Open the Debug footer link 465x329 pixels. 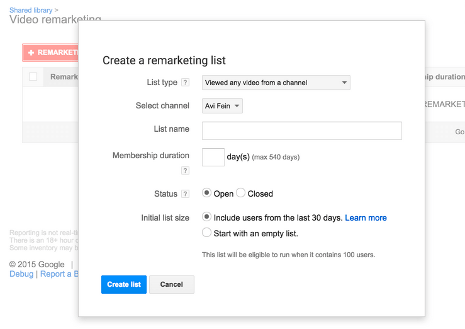pos(21,274)
